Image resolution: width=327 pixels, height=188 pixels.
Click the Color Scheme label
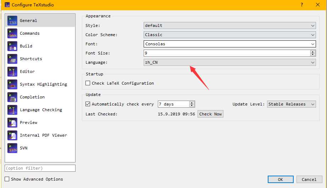pos(101,35)
